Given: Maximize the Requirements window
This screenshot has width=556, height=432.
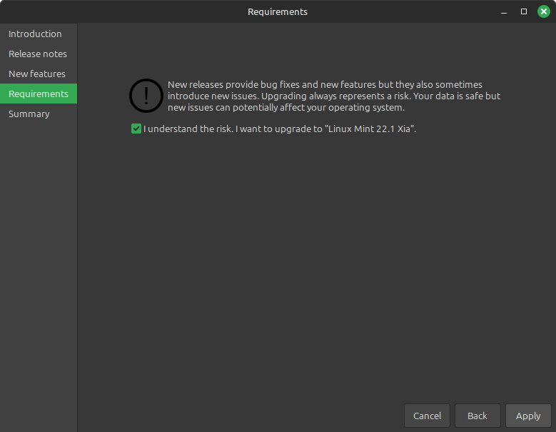Looking at the screenshot, I should coord(524,11).
